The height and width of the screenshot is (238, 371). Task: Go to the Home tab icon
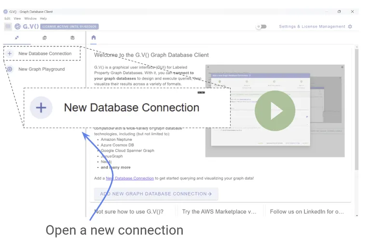coord(94,38)
